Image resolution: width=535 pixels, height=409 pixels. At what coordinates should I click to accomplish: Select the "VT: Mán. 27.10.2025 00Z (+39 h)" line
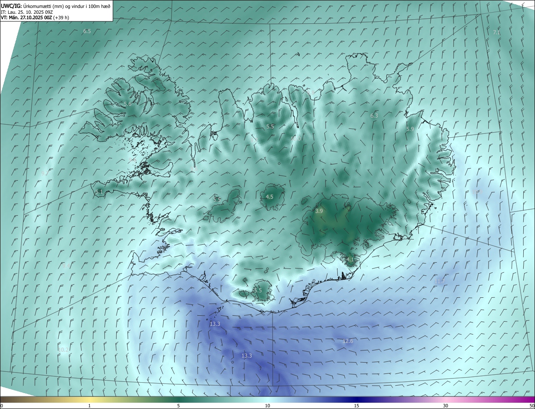tap(35, 18)
